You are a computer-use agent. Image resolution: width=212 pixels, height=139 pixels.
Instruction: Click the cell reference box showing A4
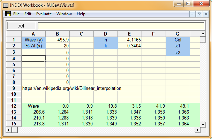click(x=21, y=26)
